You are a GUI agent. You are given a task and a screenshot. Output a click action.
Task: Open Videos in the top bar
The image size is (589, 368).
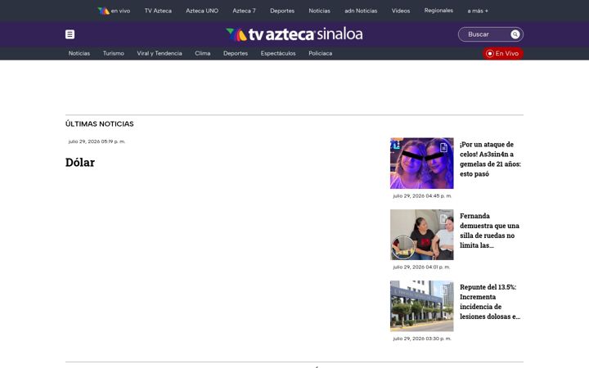(401, 11)
